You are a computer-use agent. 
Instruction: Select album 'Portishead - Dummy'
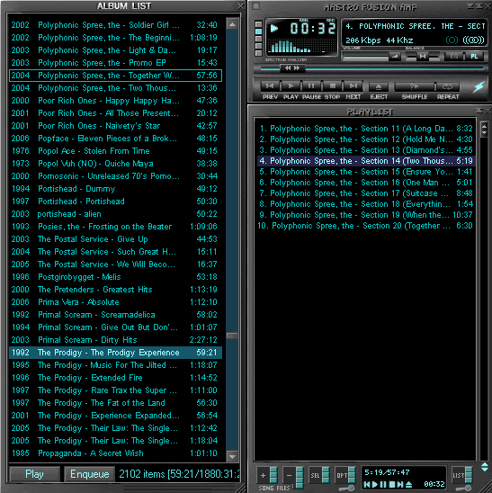pyautogui.click(x=115, y=189)
